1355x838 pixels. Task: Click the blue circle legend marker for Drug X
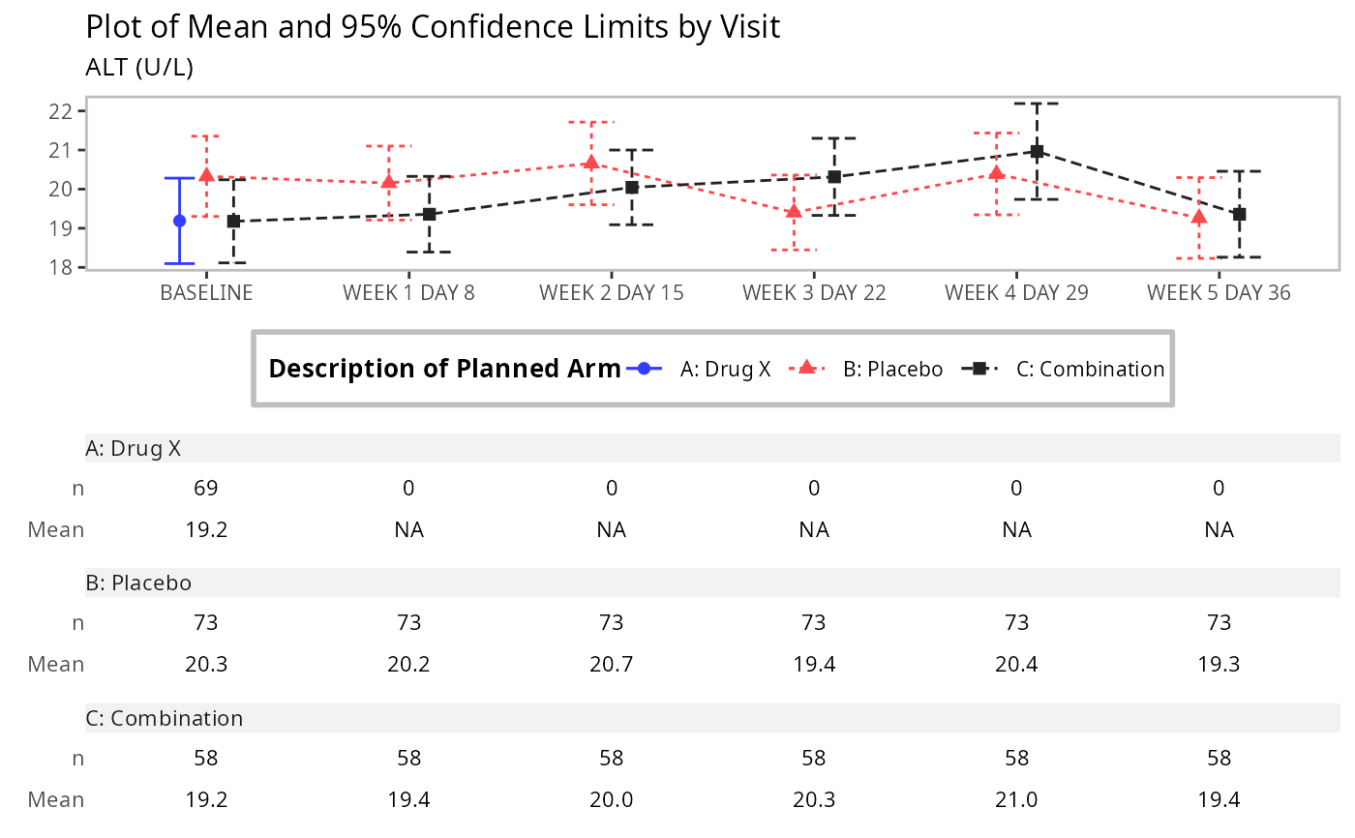645,369
